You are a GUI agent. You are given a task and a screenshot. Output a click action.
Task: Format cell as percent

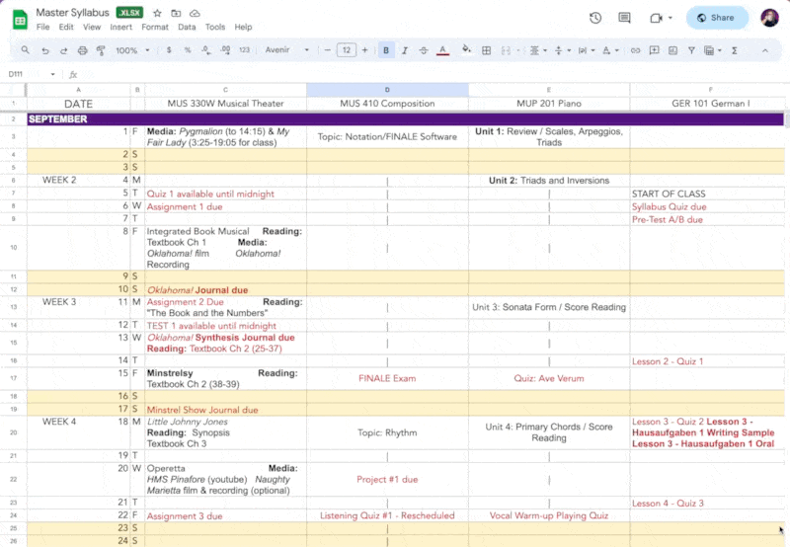coord(188,50)
